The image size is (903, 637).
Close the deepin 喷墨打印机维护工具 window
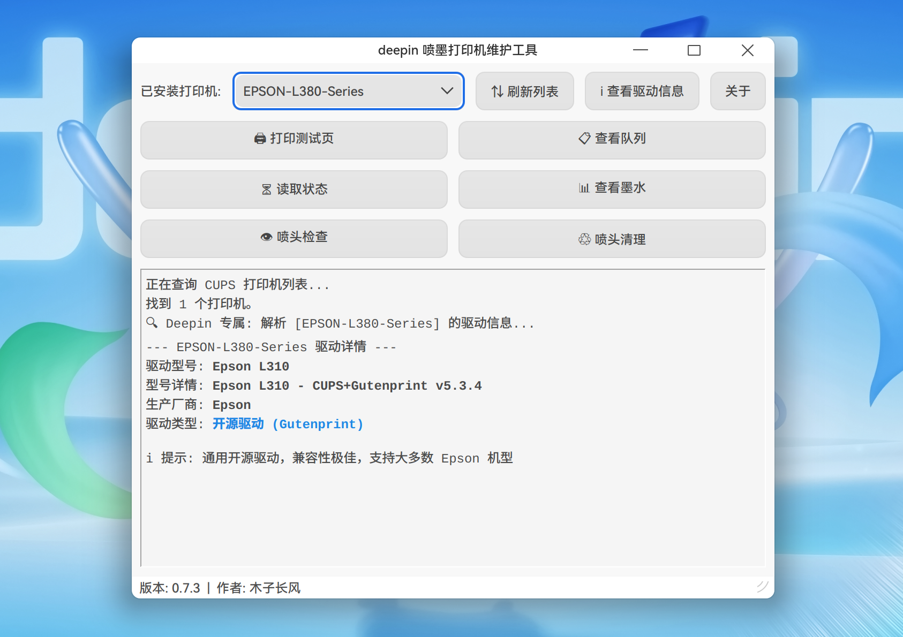[748, 50]
